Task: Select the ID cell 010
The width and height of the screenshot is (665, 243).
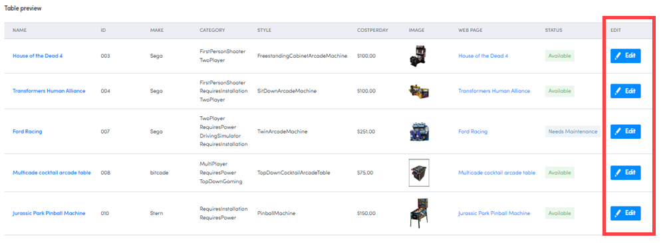Action: click(105, 213)
